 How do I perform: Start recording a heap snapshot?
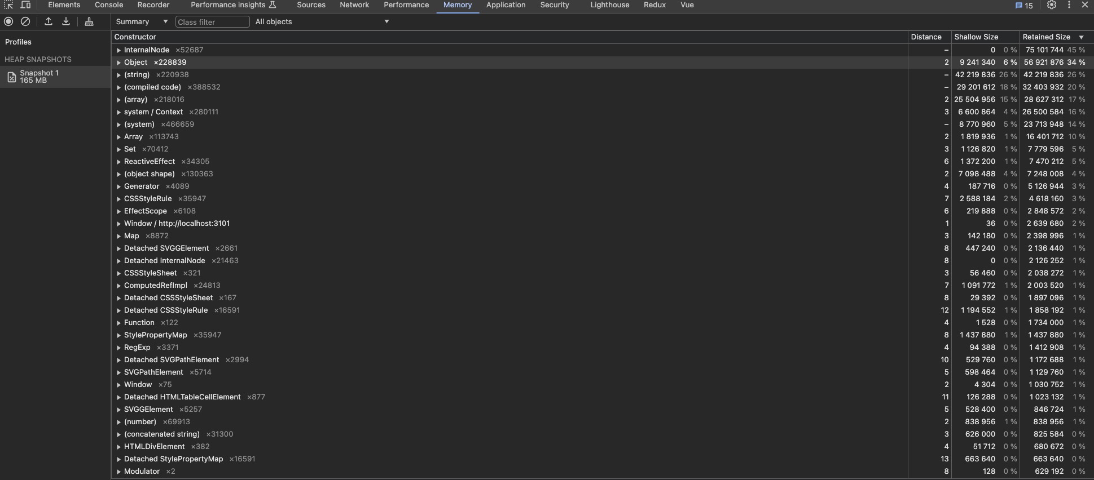coord(8,21)
